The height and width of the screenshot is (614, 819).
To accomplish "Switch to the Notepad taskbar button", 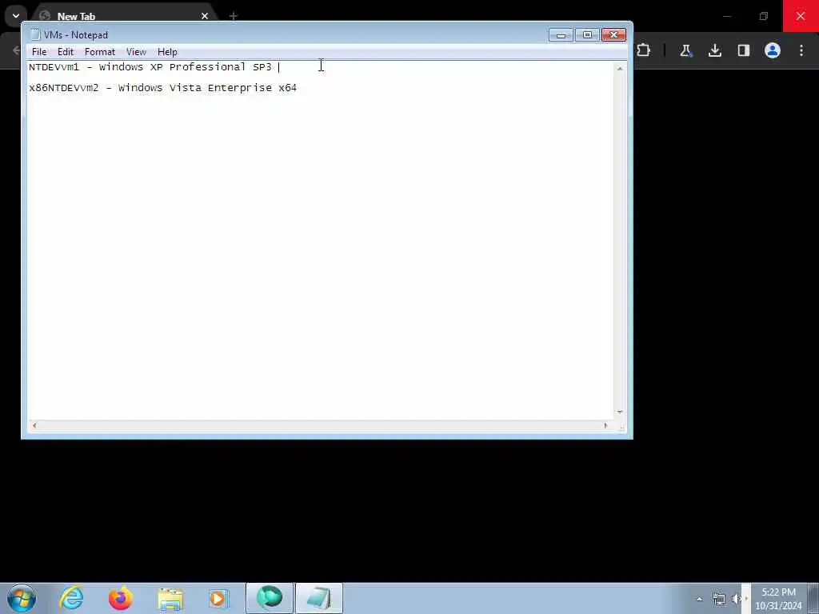I will tap(319, 598).
